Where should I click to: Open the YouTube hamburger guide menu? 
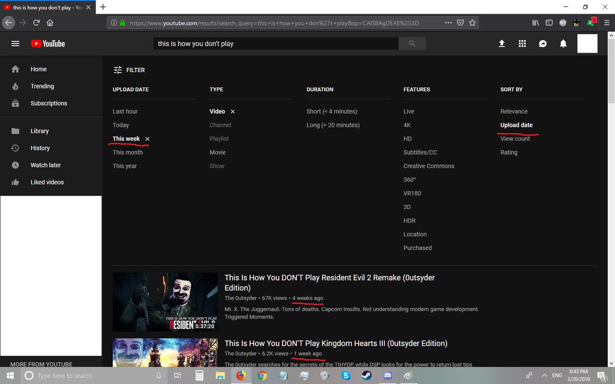pyautogui.click(x=15, y=44)
